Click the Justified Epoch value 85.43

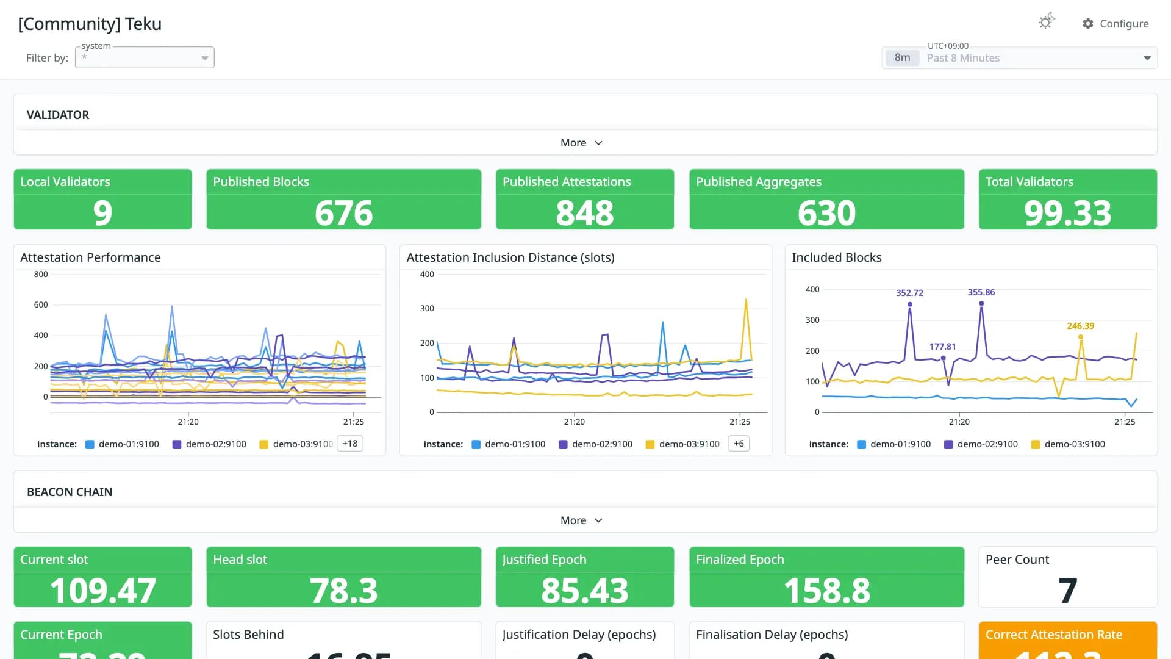tap(585, 591)
